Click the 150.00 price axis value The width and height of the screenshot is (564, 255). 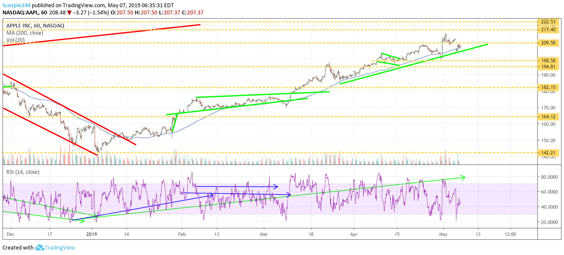tap(547, 140)
